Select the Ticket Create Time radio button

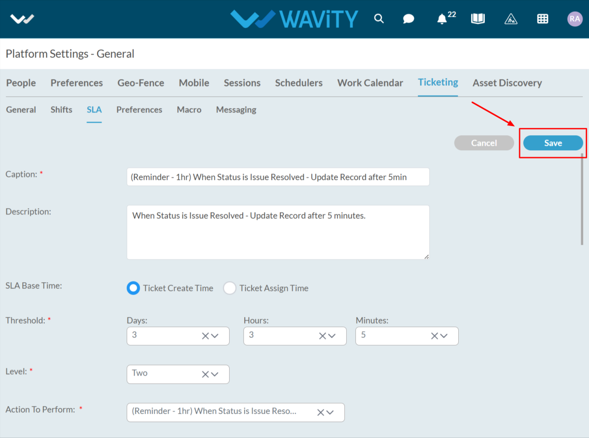pyautogui.click(x=133, y=288)
